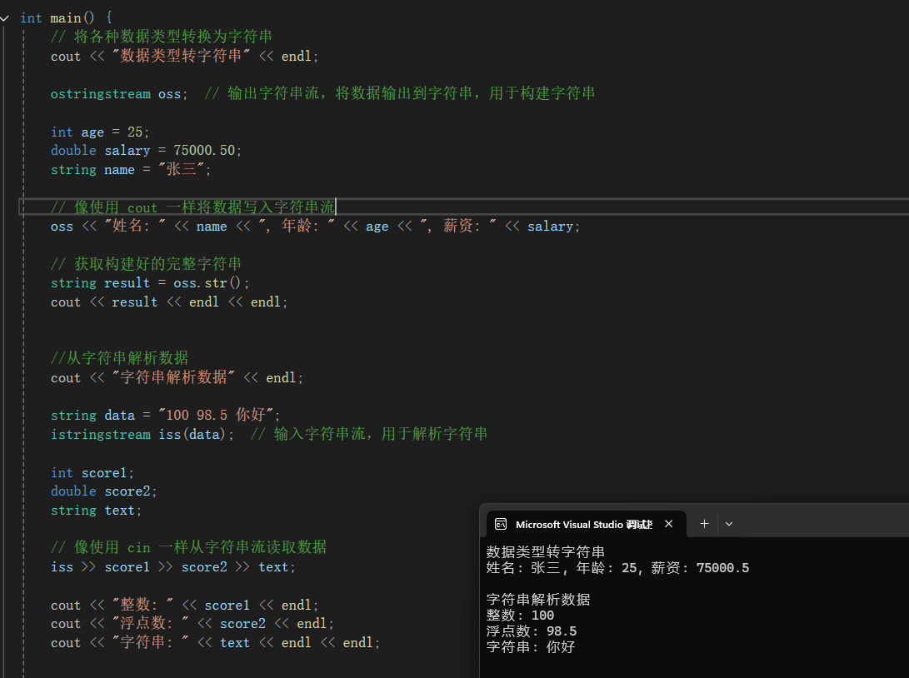909x678 pixels.
Task: Click the 'int score1;' declaration
Action: pyautogui.click(x=92, y=473)
